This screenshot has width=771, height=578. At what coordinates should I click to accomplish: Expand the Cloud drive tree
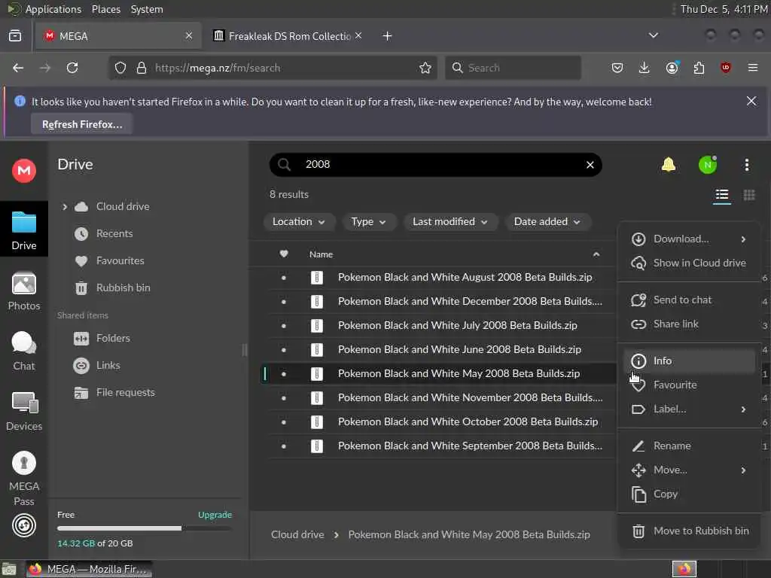(x=65, y=207)
